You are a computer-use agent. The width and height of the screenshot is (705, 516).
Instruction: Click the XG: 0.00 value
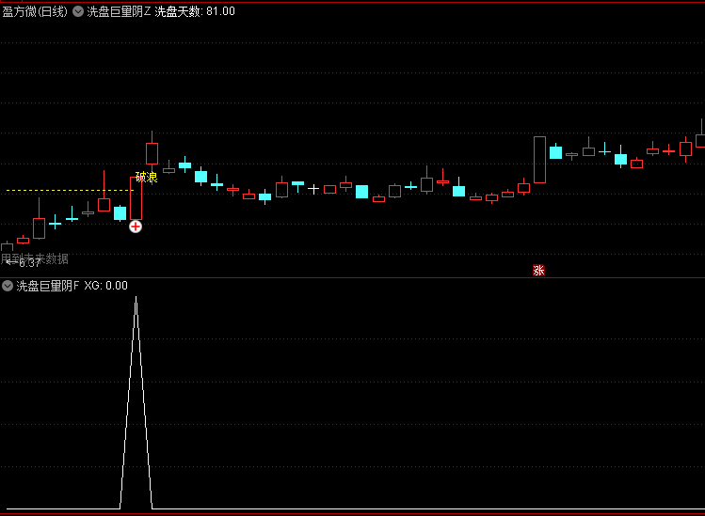105,286
